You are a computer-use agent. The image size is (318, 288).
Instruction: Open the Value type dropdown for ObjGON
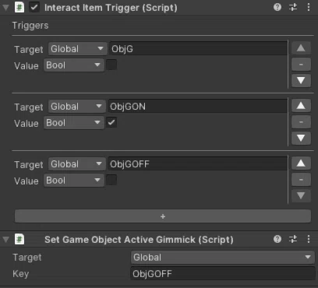coord(74,123)
